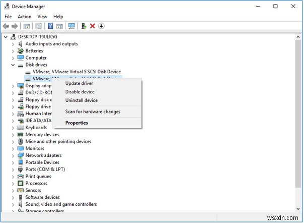Screen dimensions: 304x223
Task: Click the Keyboards category icon
Action: 20,128
